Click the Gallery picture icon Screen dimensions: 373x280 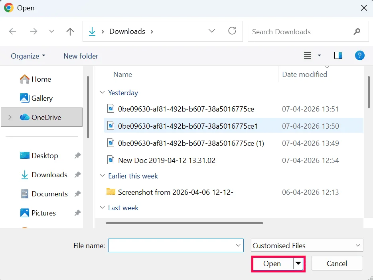coord(24,98)
